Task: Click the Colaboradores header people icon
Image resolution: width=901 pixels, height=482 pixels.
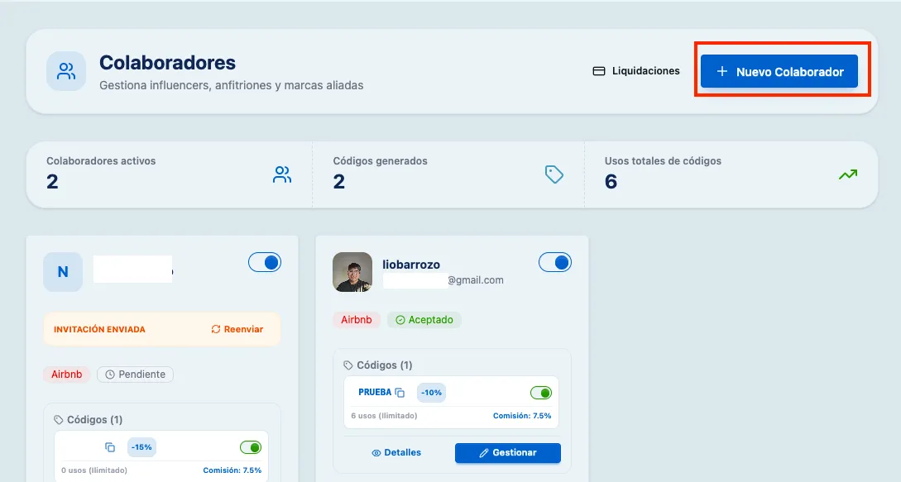Action: [66, 71]
